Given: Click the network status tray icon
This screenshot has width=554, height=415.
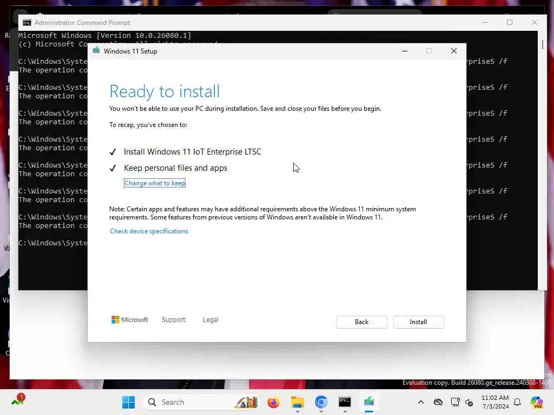Looking at the screenshot, I should (x=455, y=402).
